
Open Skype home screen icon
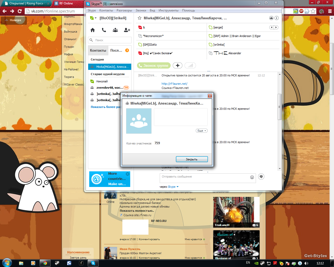point(93,30)
